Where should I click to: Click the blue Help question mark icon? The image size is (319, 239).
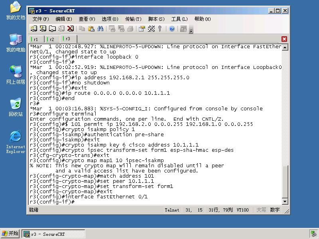click(172, 29)
